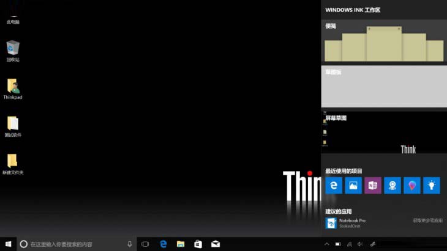Open the Camera recent item tile
This screenshot has height=251, width=447.
(393, 185)
